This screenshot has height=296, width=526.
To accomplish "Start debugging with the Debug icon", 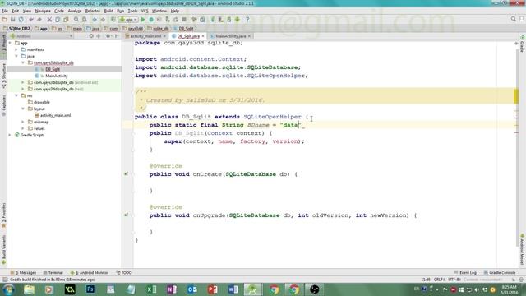I will click(x=151, y=20).
